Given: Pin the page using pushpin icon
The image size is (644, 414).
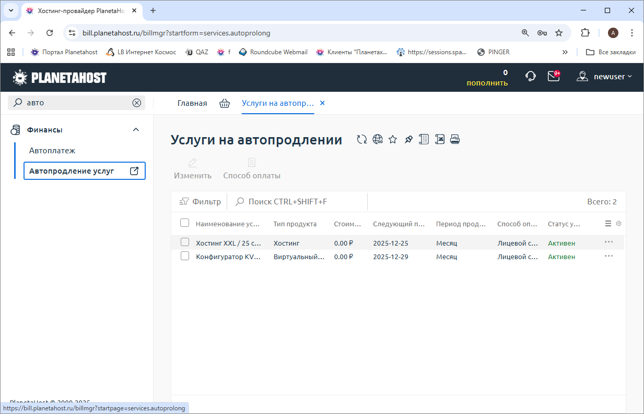Looking at the screenshot, I should (x=408, y=139).
